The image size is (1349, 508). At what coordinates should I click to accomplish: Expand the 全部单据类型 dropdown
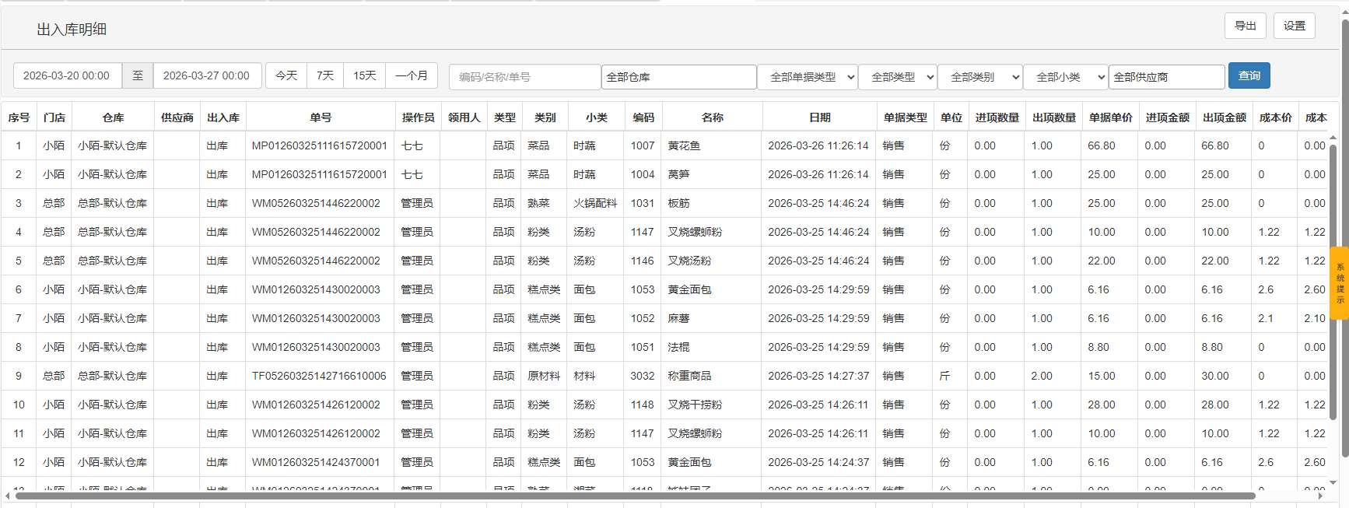tap(807, 77)
